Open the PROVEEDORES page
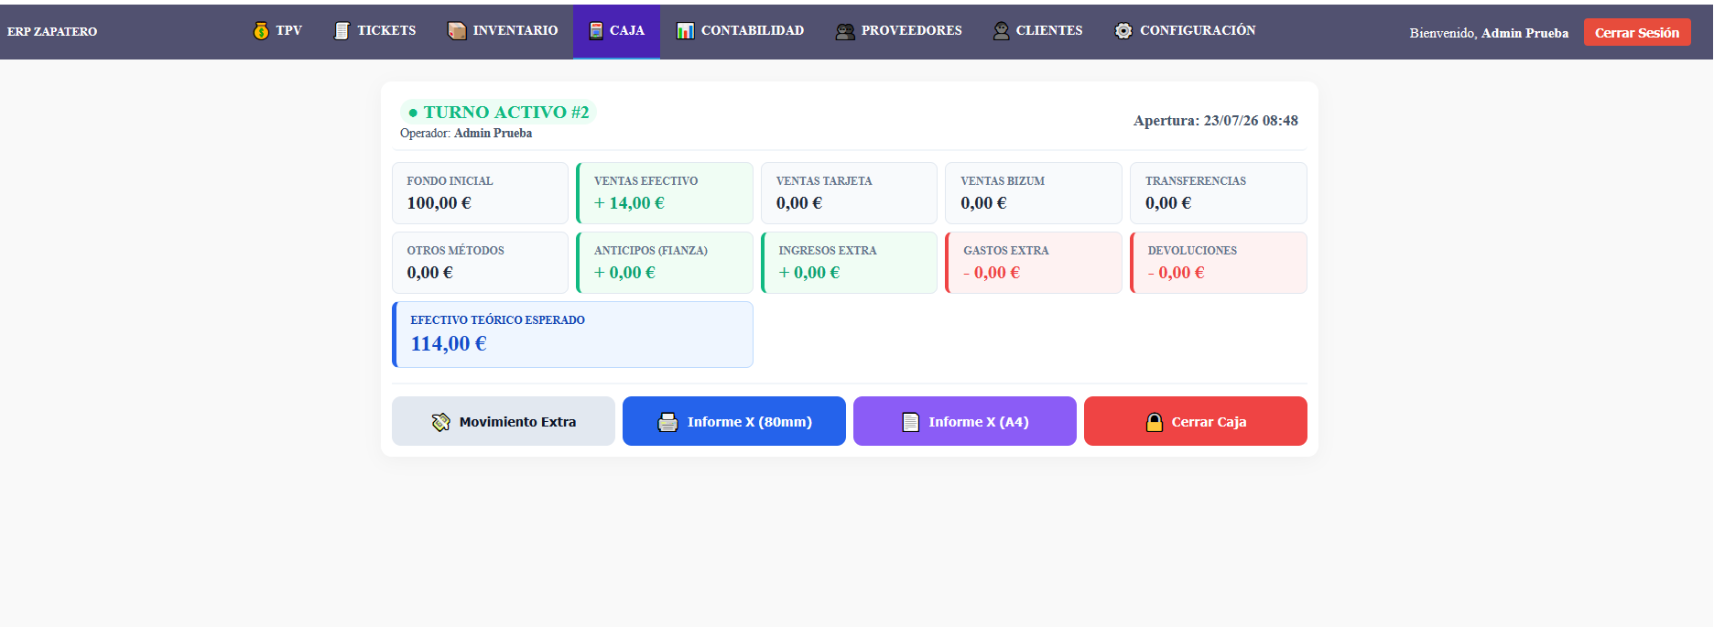The image size is (1714, 627). 899,31
